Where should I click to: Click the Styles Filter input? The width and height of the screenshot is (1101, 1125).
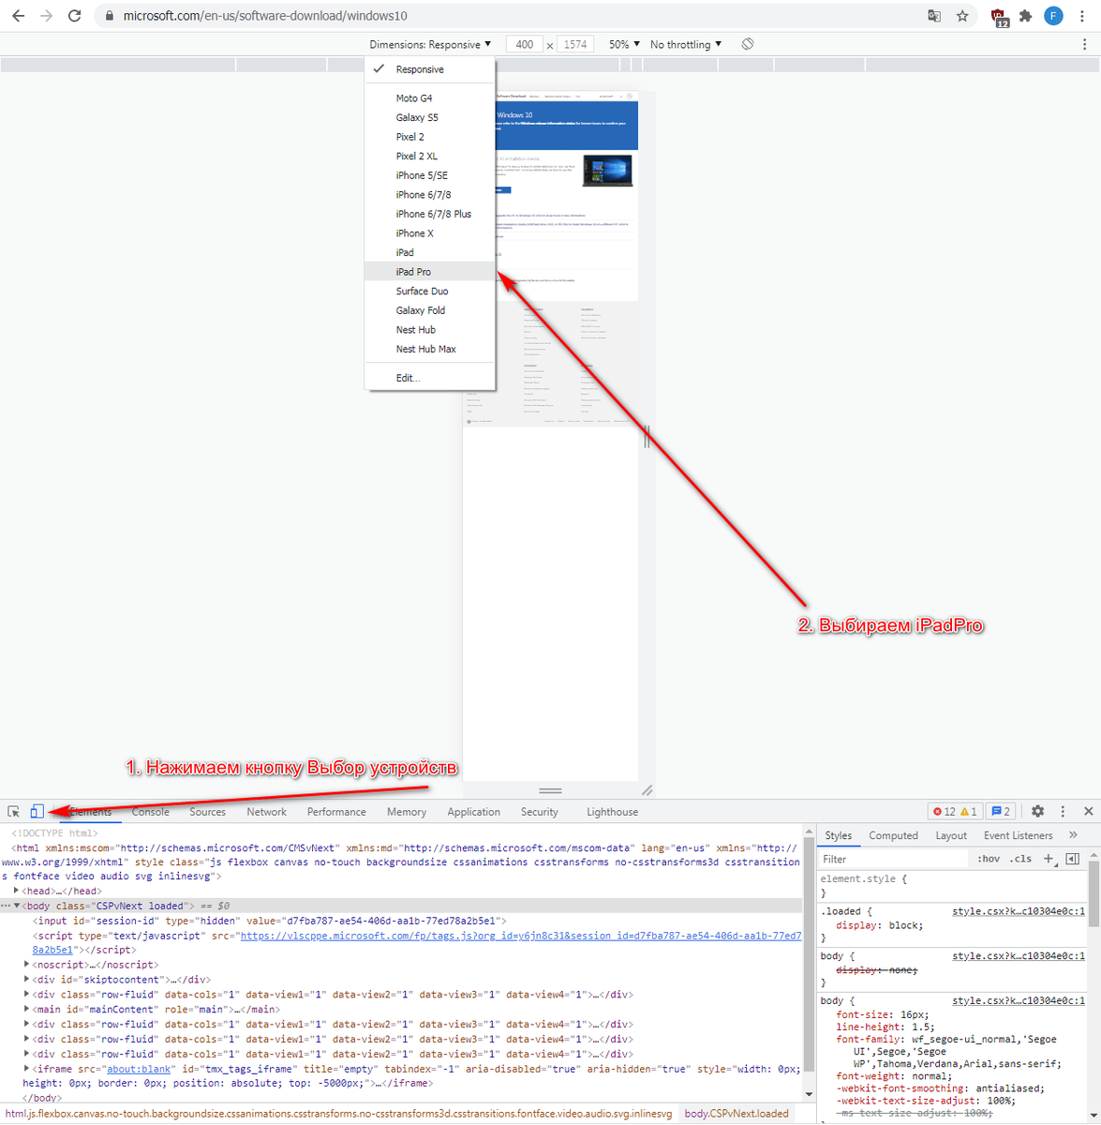[893, 859]
